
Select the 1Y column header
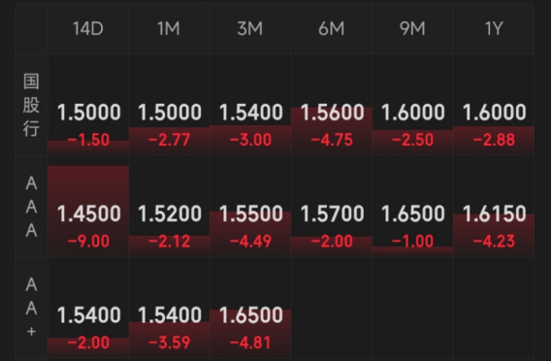[494, 28]
